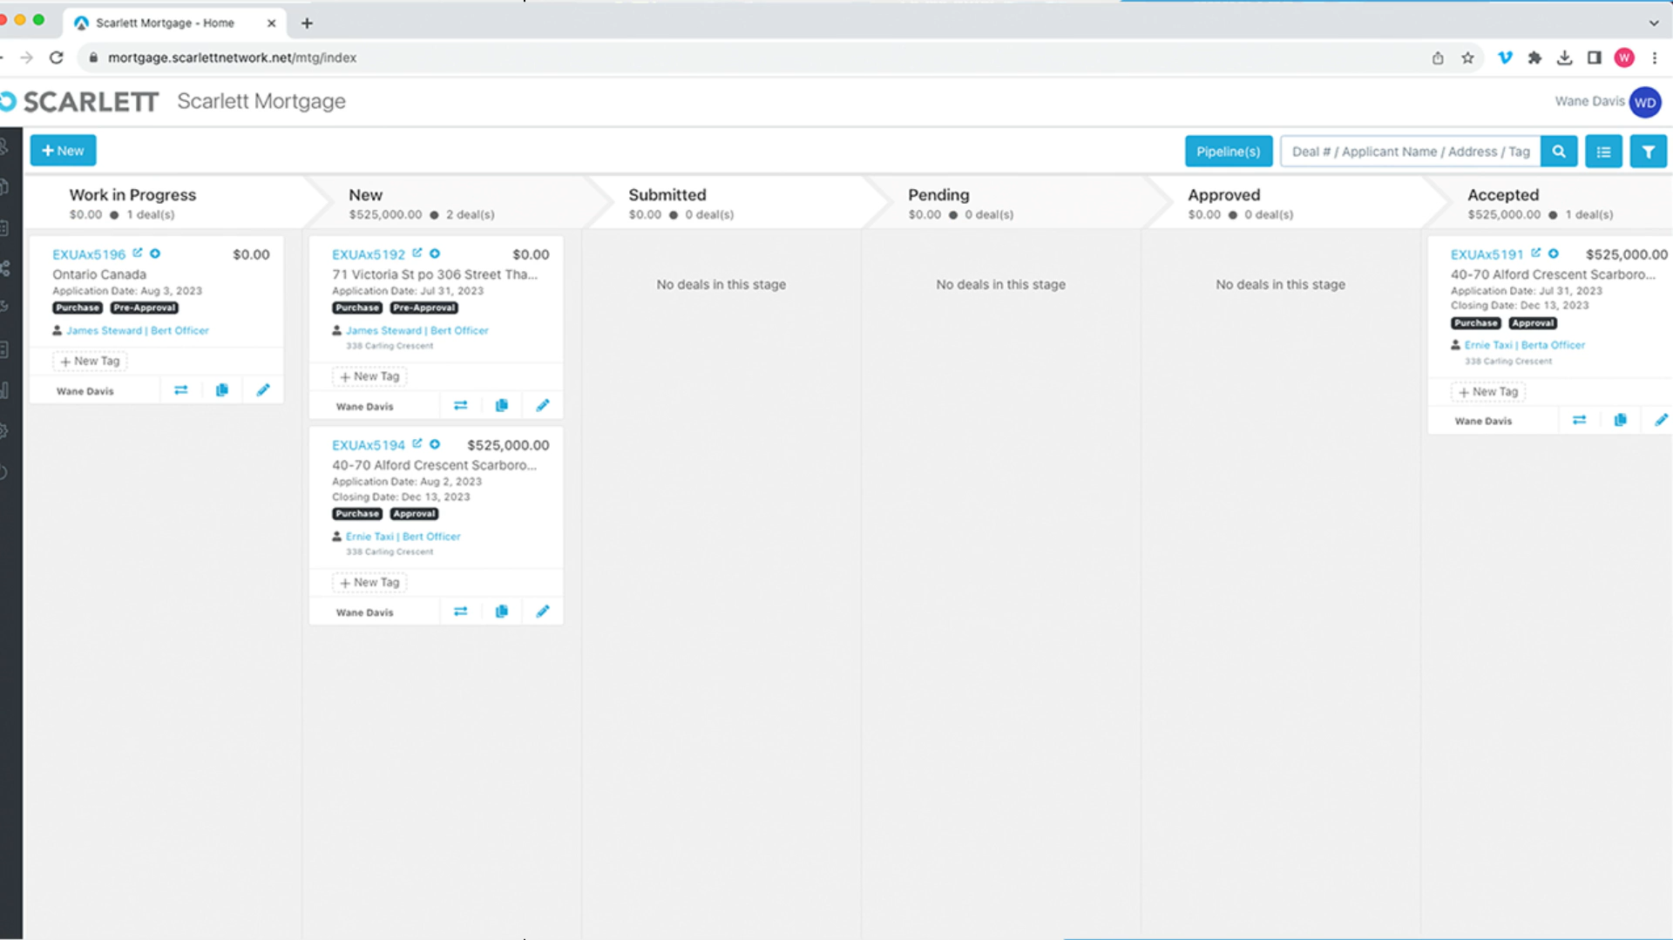This screenshot has width=1673, height=940.
Task: Click the Deal # / Applicant Name search field
Action: tap(1410, 152)
